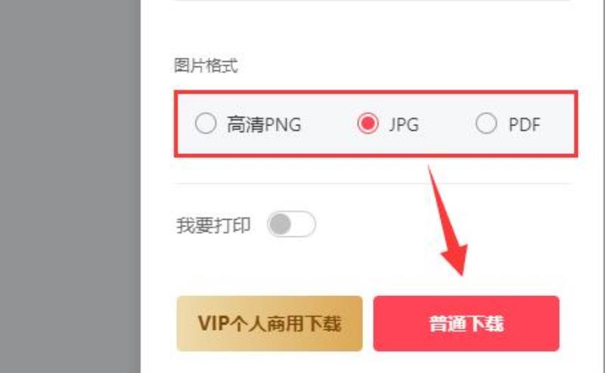This screenshot has height=373, width=605.
Task: Click the 高清PNG label text
Action: coord(264,125)
